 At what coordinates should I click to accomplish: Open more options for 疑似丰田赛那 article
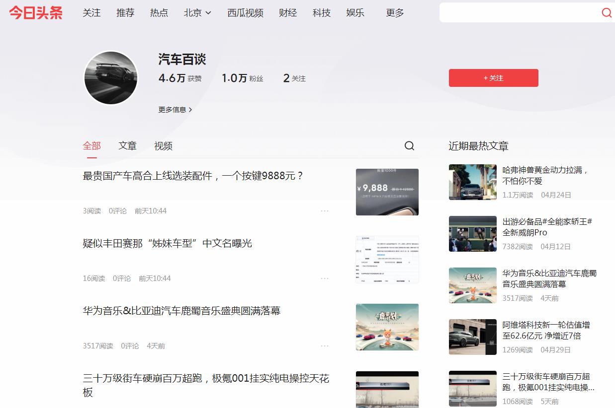click(x=325, y=278)
